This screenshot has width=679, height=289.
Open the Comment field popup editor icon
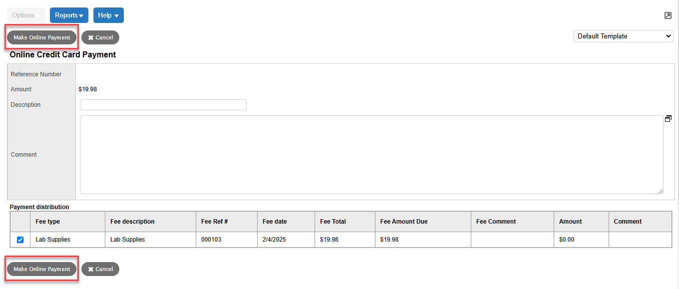[668, 118]
